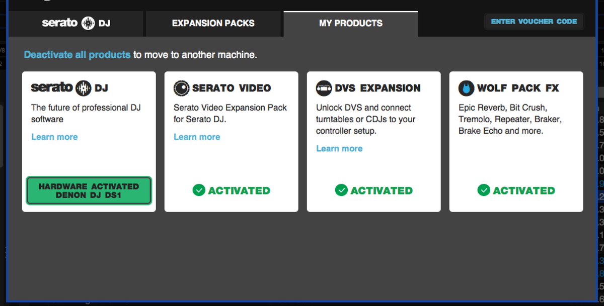Open the Serato DJ tab
The height and width of the screenshot is (306, 604).
(x=75, y=23)
